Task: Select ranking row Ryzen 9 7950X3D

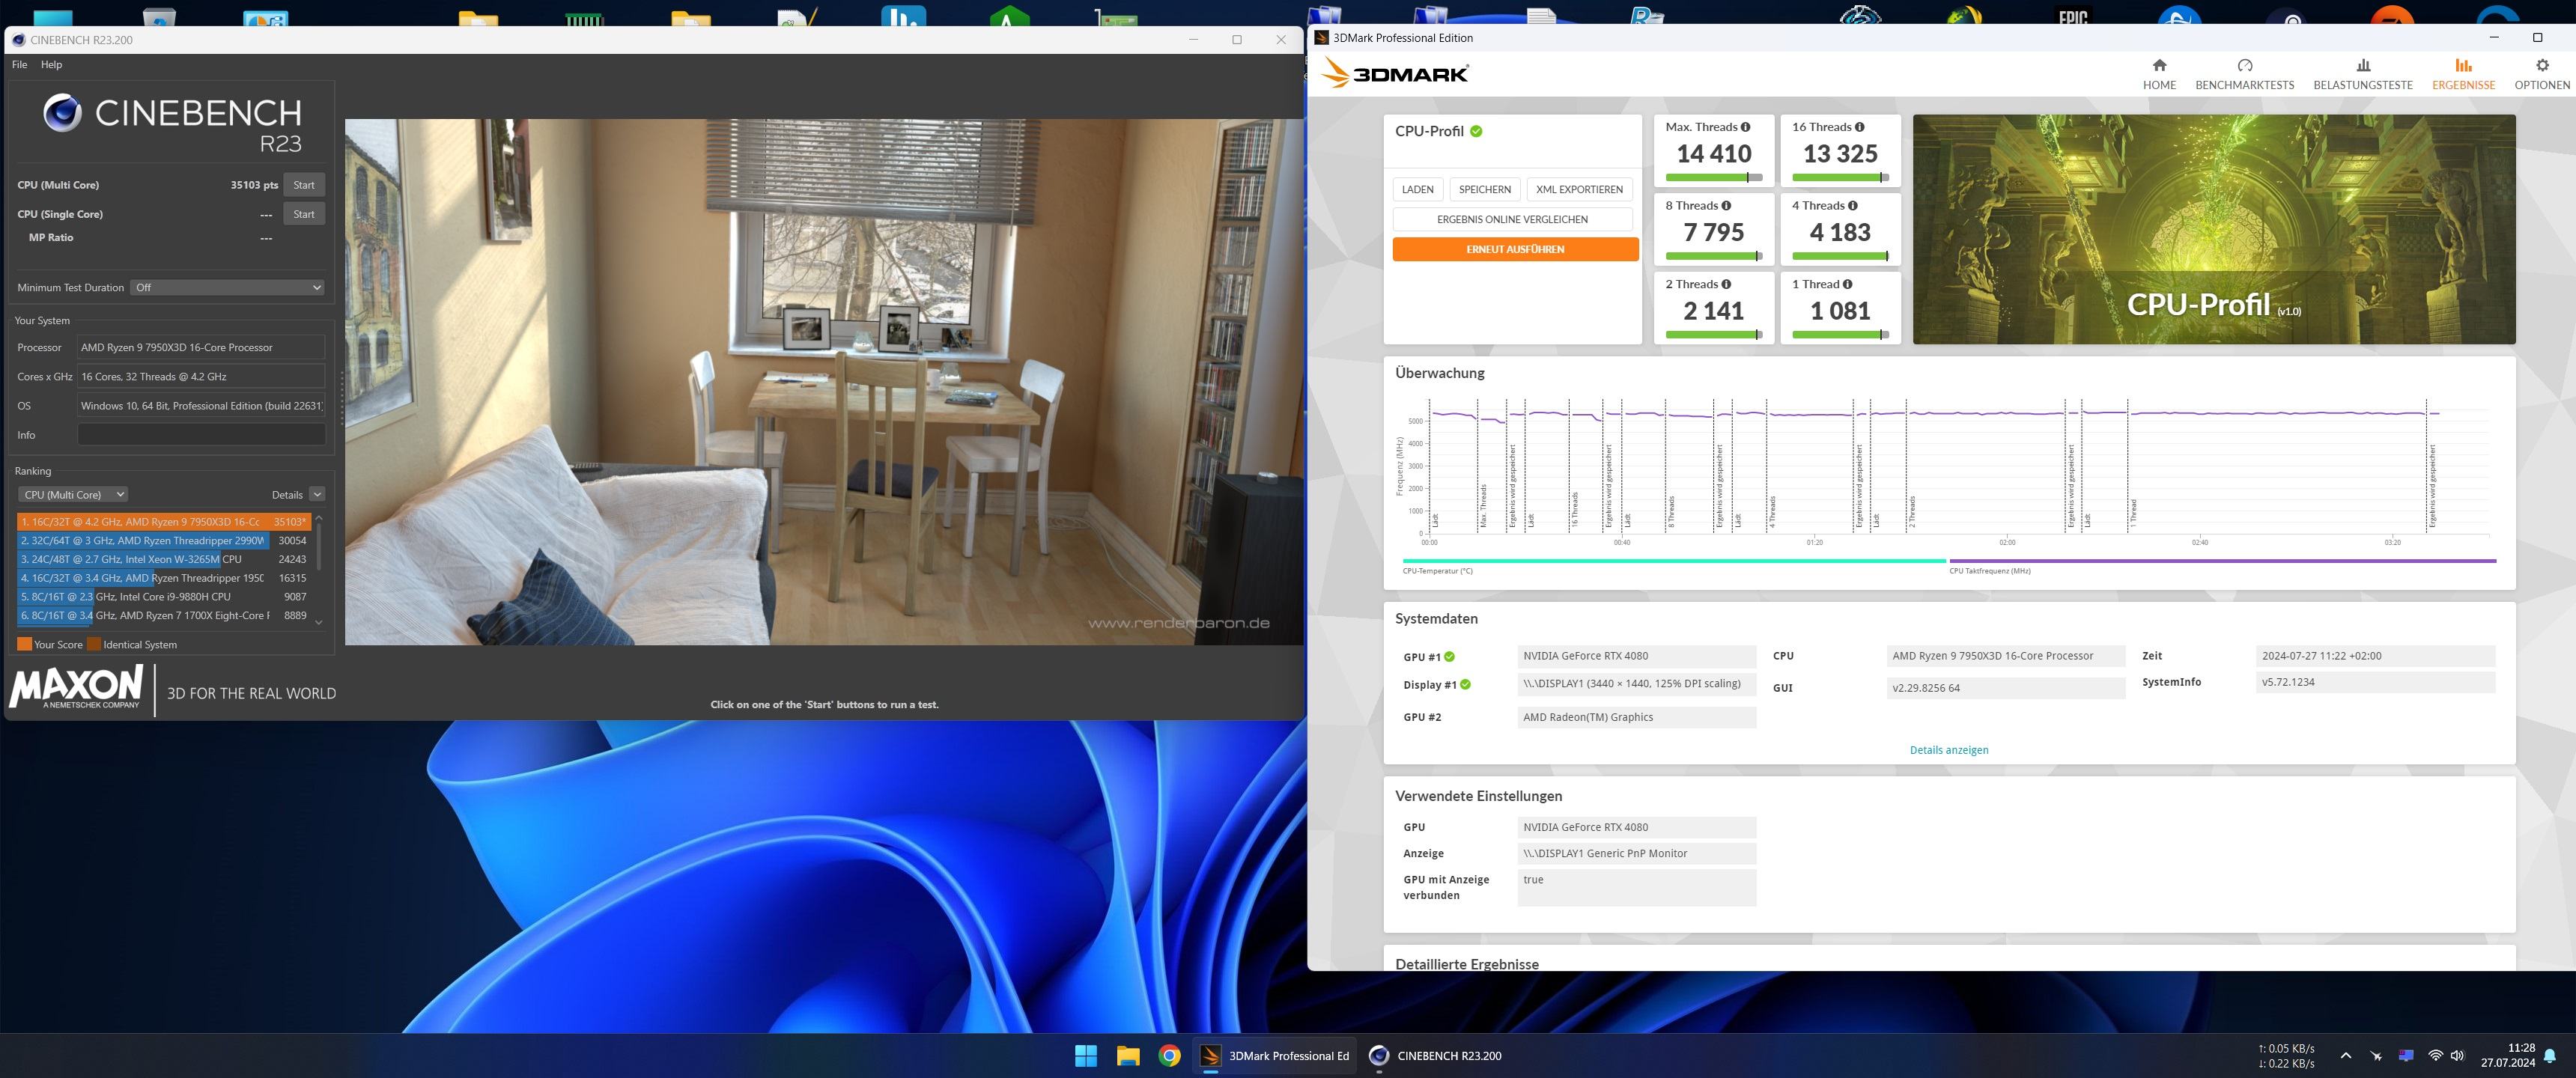Action: pos(164,522)
